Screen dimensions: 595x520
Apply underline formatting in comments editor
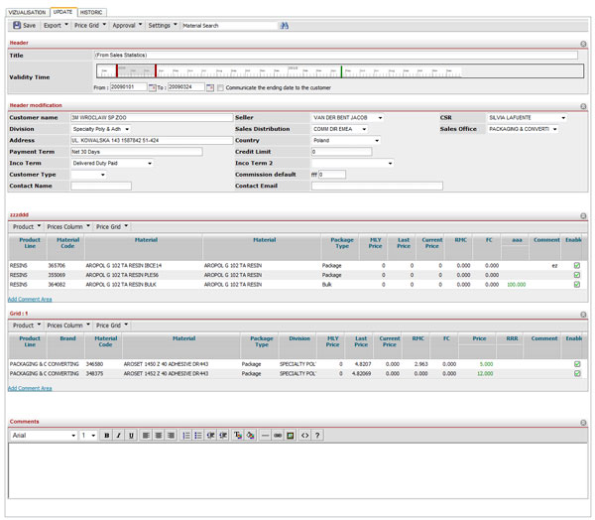pos(131,436)
